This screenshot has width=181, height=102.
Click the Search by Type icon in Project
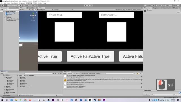[x=53, y=73]
